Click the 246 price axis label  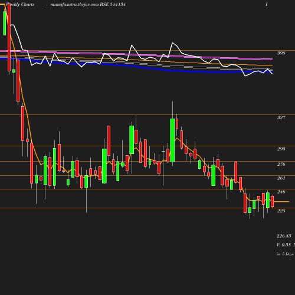(x=281, y=192)
